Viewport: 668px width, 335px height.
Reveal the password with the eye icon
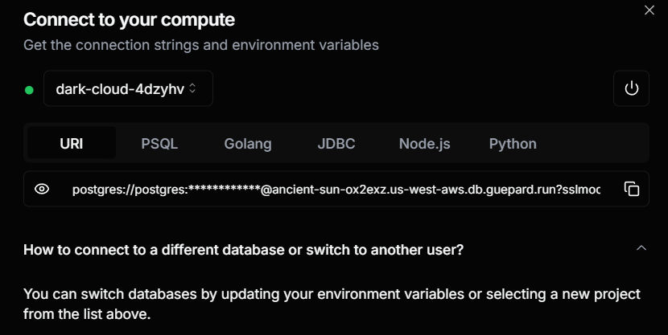tap(42, 189)
